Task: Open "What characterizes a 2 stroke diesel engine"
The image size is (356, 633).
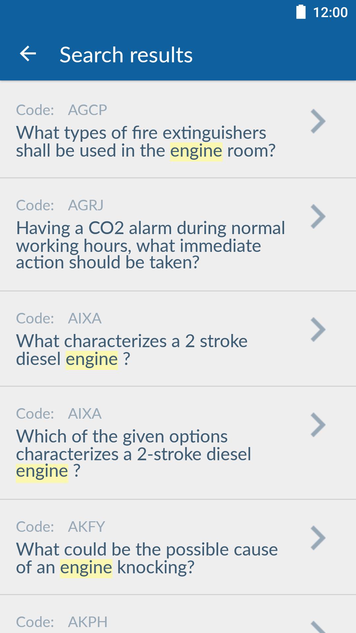Action: pyautogui.click(x=132, y=350)
